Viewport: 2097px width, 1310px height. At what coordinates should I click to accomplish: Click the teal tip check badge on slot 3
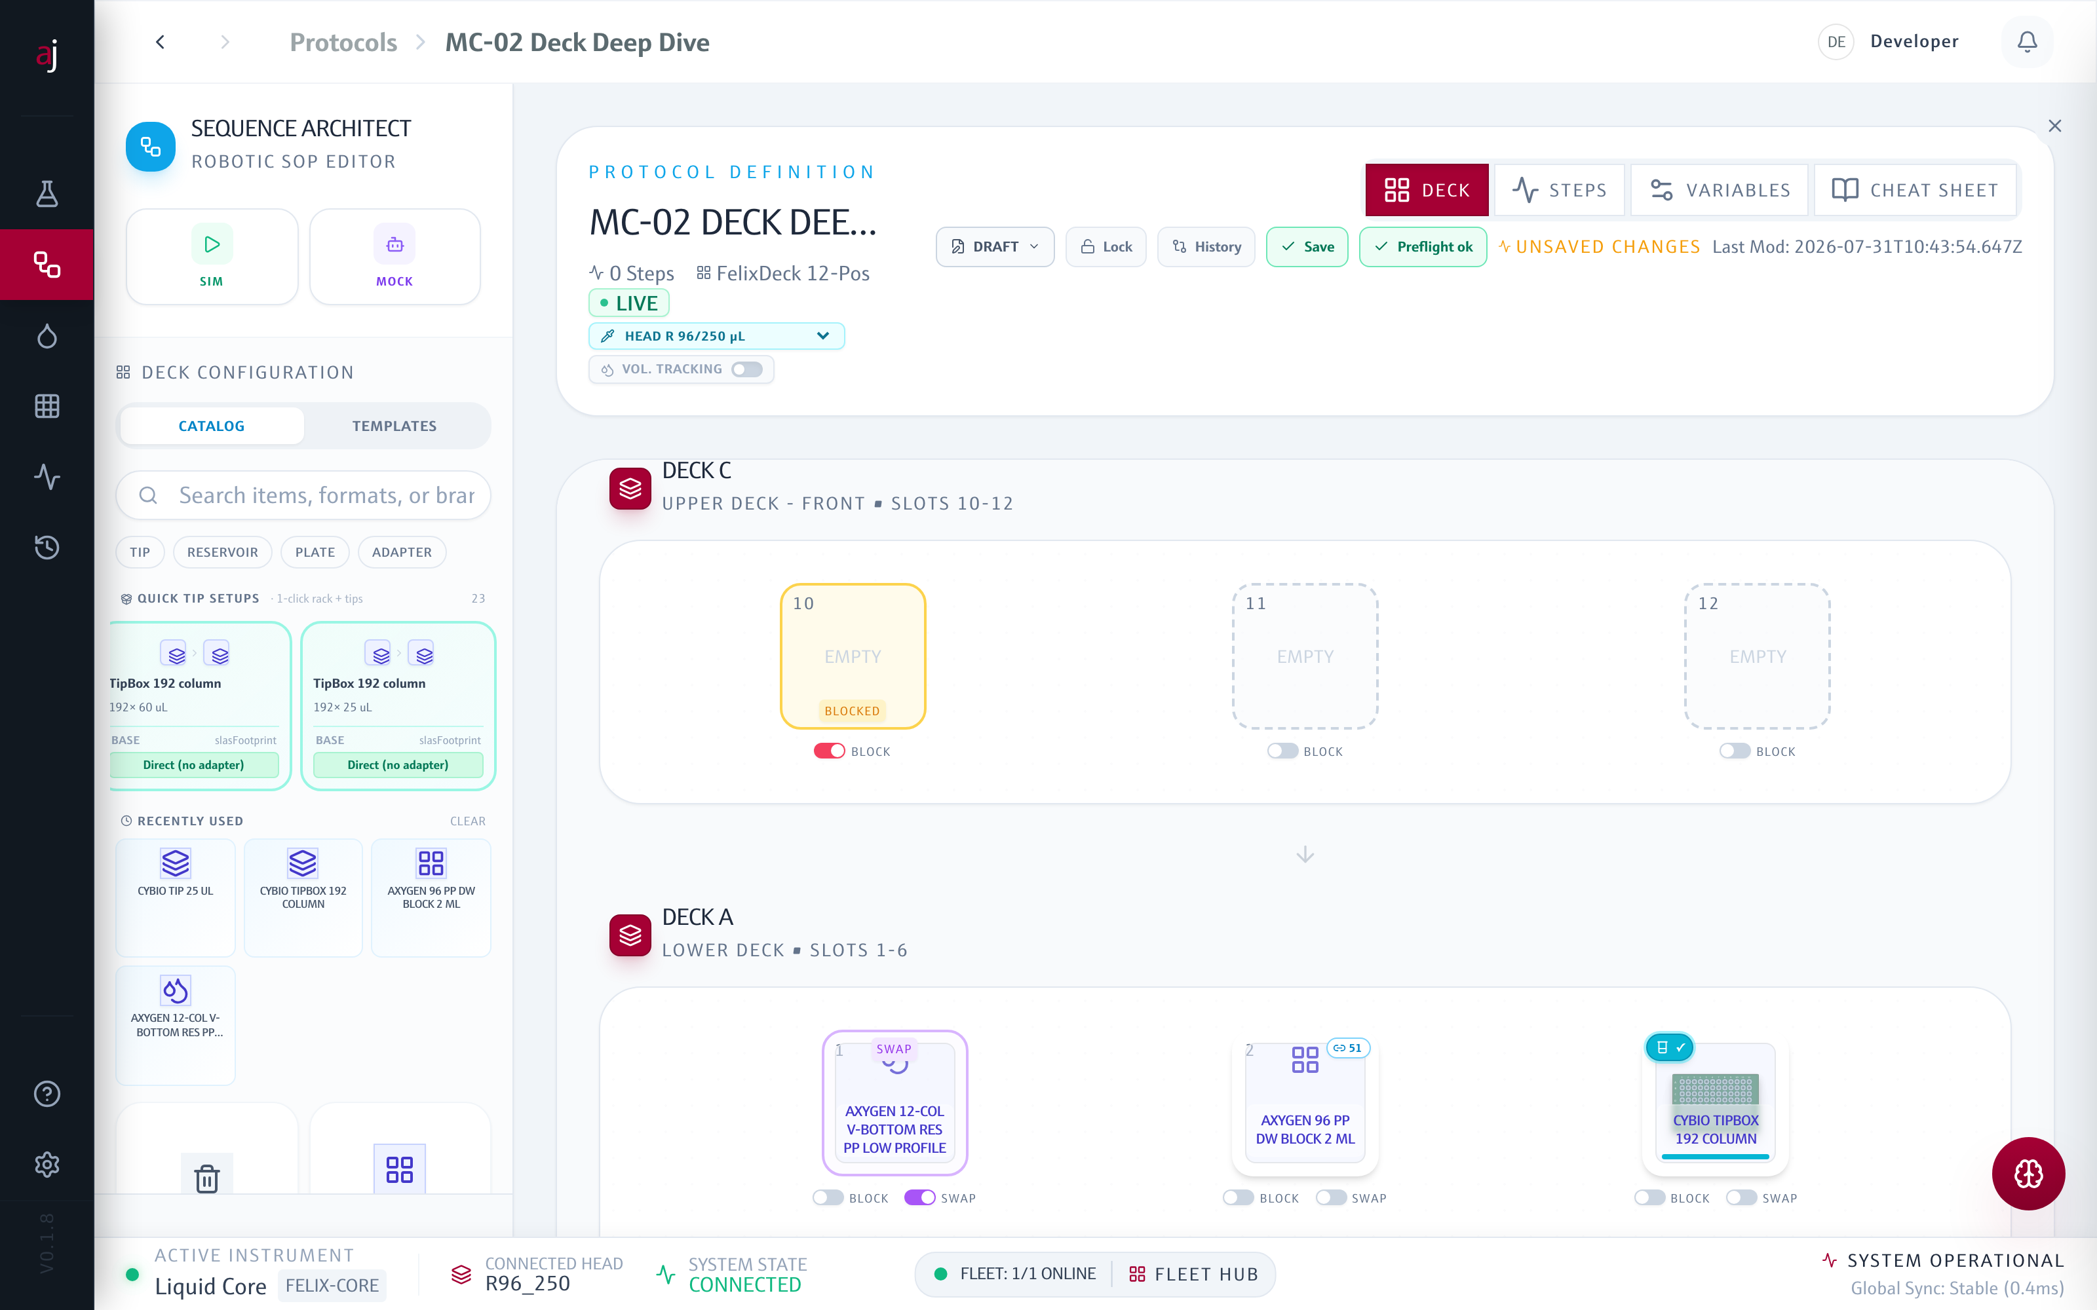[1670, 1047]
